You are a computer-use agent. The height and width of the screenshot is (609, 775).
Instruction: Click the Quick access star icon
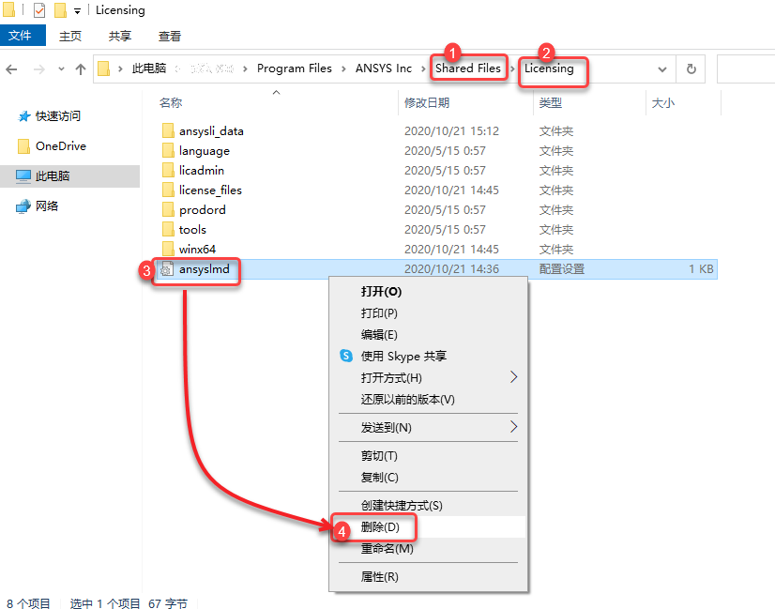tap(23, 116)
